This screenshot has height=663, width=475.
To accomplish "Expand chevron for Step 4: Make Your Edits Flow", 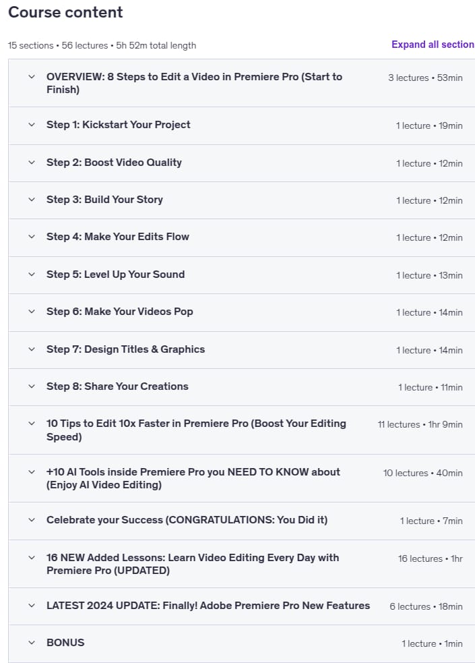I will point(32,237).
